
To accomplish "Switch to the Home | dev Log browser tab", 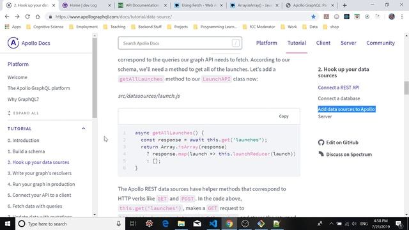I will (87, 5).
